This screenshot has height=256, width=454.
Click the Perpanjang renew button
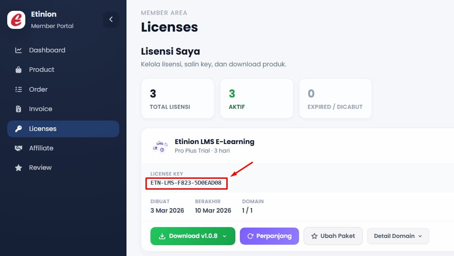point(269,236)
